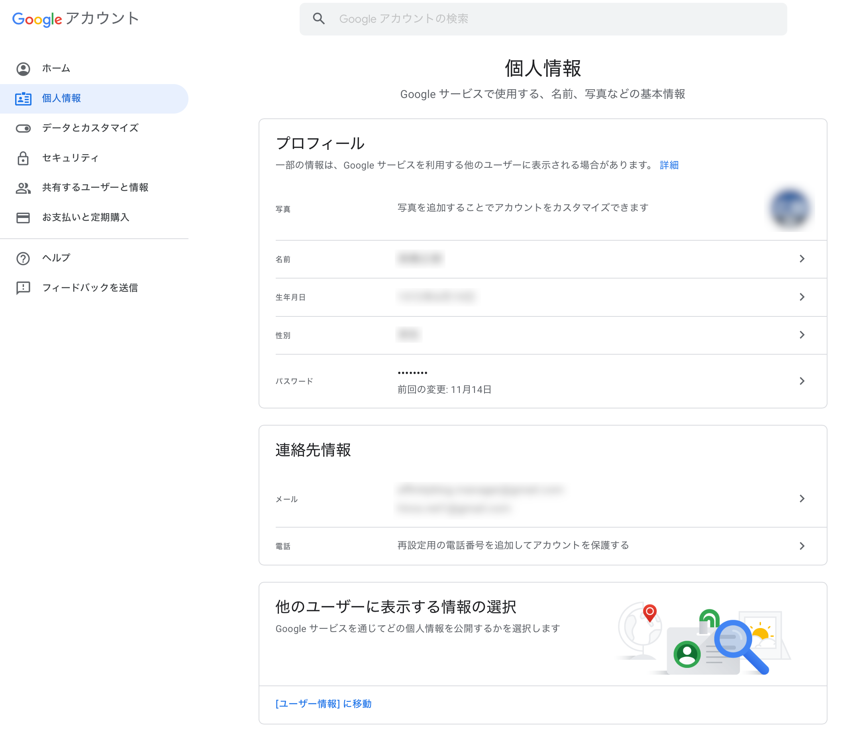Viewport: 857px width, 746px height.
Task: Follow the [ユーザー情報] に移動 link
Action: point(324,704)
